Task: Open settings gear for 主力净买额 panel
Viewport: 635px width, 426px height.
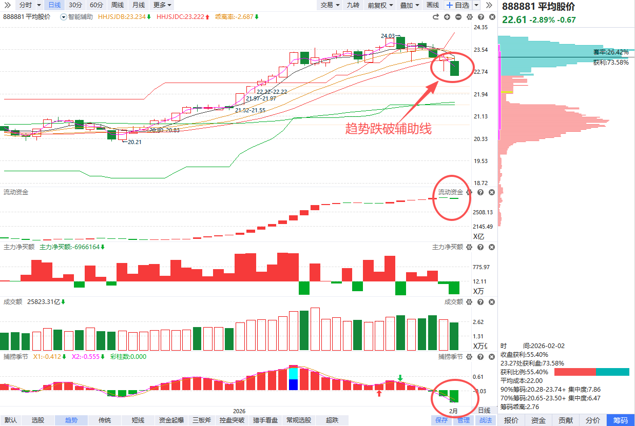Action: pyautogui.click(x=469, y=247)
